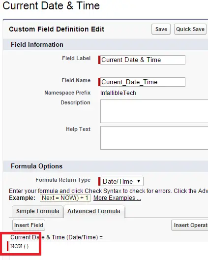208x260 pixels.
Task: Click the Save button
Action: pos(161,29)
